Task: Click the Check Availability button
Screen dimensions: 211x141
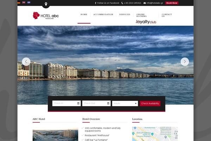Action: tap(150, 104)
